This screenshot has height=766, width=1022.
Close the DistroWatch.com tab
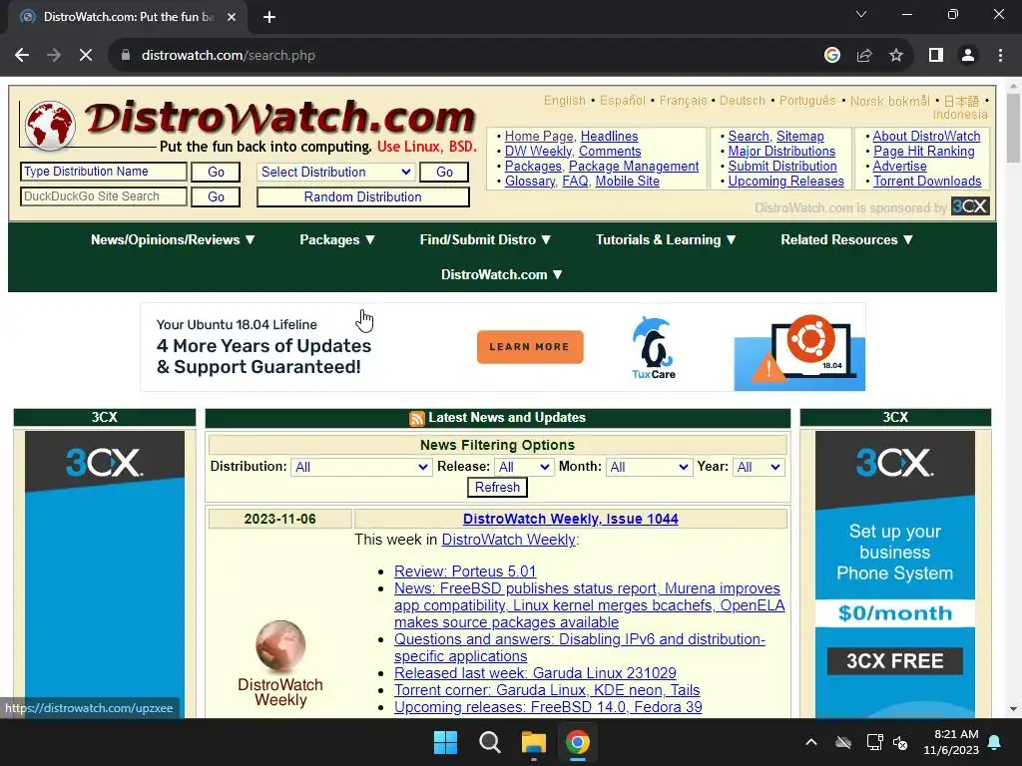(232, 17)
